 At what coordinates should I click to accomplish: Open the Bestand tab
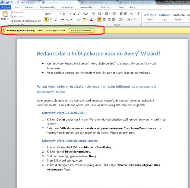(5, 7)
